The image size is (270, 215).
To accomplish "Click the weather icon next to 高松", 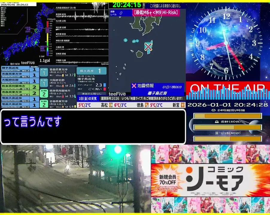I will (111, 105).
